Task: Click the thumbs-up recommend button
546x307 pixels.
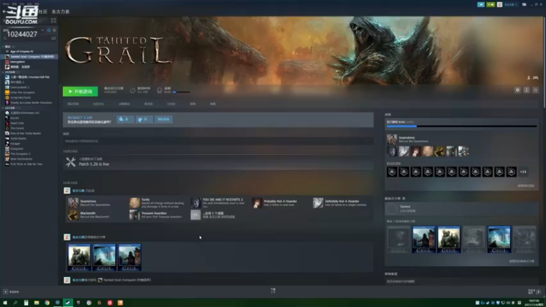Action: pyautogui.click(x=125, y=119)
